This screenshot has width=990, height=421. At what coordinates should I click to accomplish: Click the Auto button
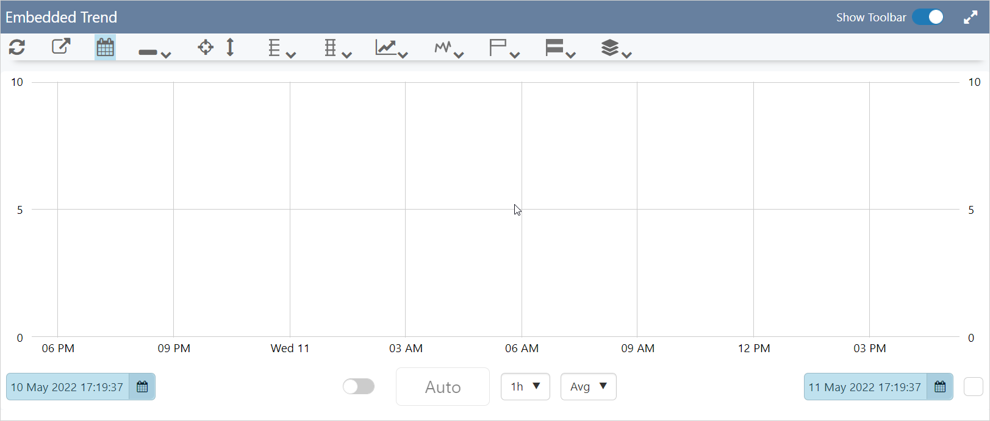[x=442, y=387]
